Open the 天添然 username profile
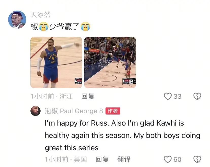 (x=40, y=15)
